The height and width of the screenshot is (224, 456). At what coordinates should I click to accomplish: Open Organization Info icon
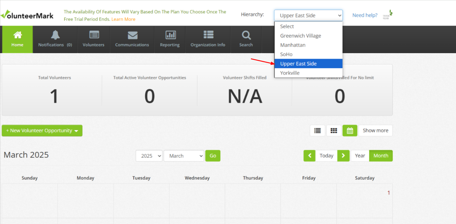pos(208,35)
